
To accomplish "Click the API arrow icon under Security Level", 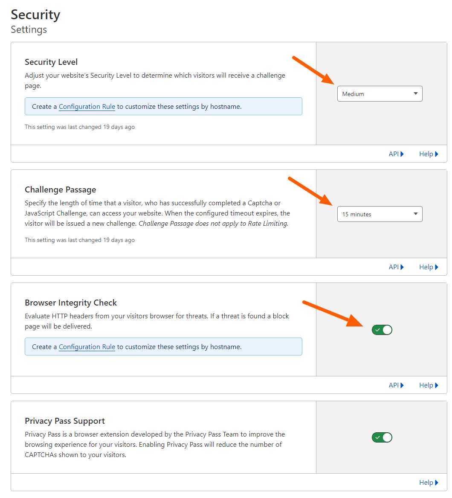I will tap(402, 154).
